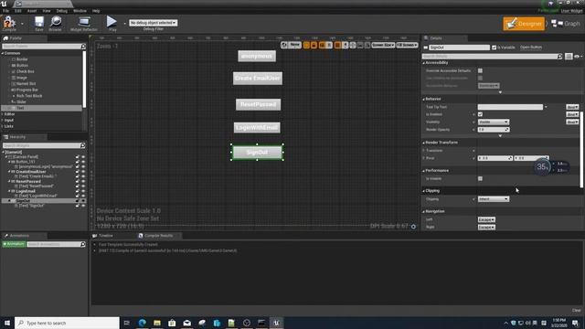585x329 pixels.
Task: Click the Play toolbar icon
Action: 112,24
